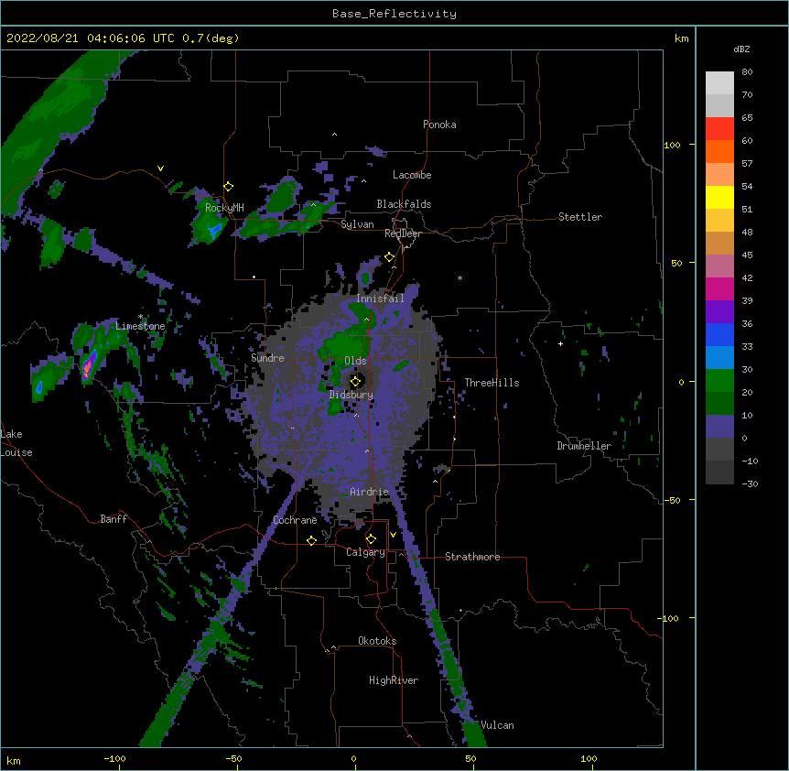Pick the slate-purple swatch between 10 and 0
The image size is (789, 771).
pyautogui.click(x=719, y=427)
